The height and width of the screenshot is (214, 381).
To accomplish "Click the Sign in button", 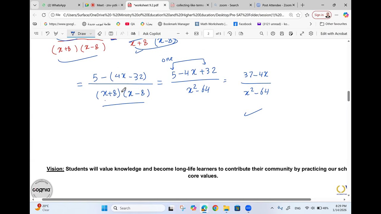I will (x=322, y=15).
